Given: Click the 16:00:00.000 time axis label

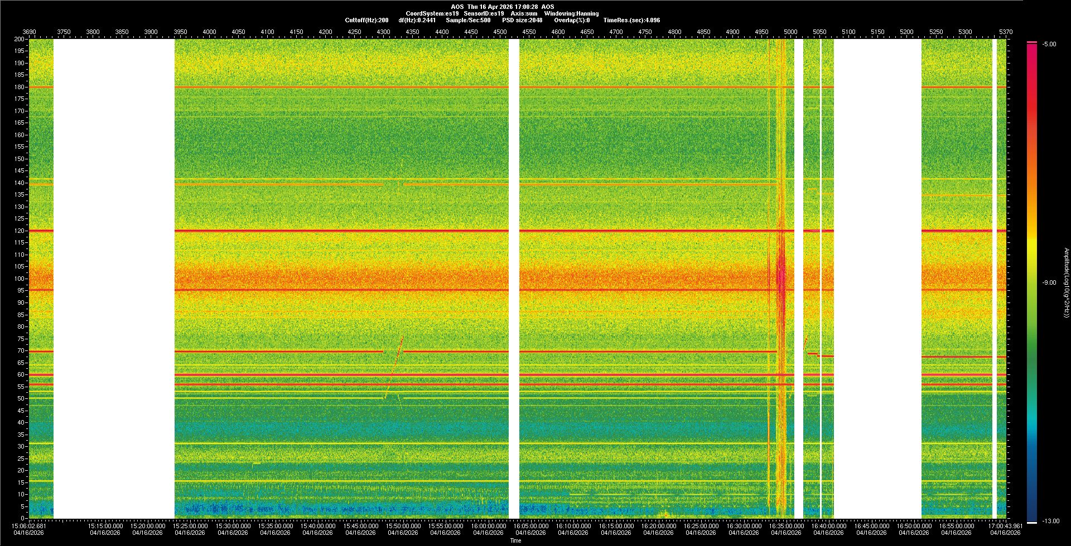Looking at the screenshot, I should [488, 526].
